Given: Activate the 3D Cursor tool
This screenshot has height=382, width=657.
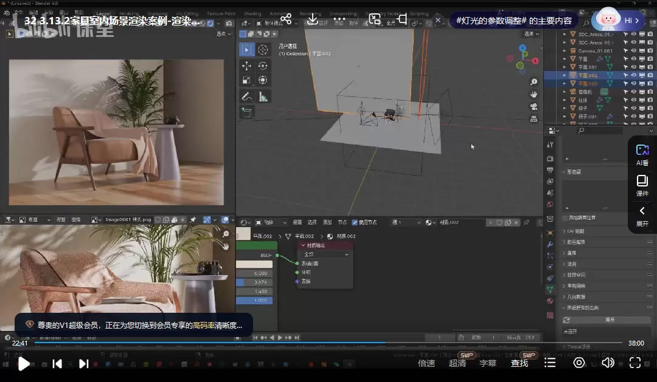Looking at the screenshot, I should coord(263,50).
